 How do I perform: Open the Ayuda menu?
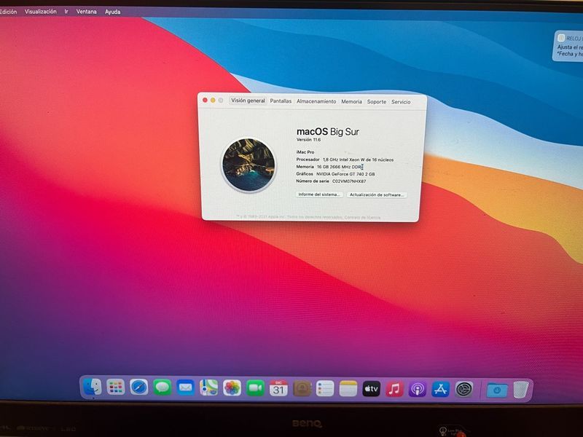pos(112,12)
